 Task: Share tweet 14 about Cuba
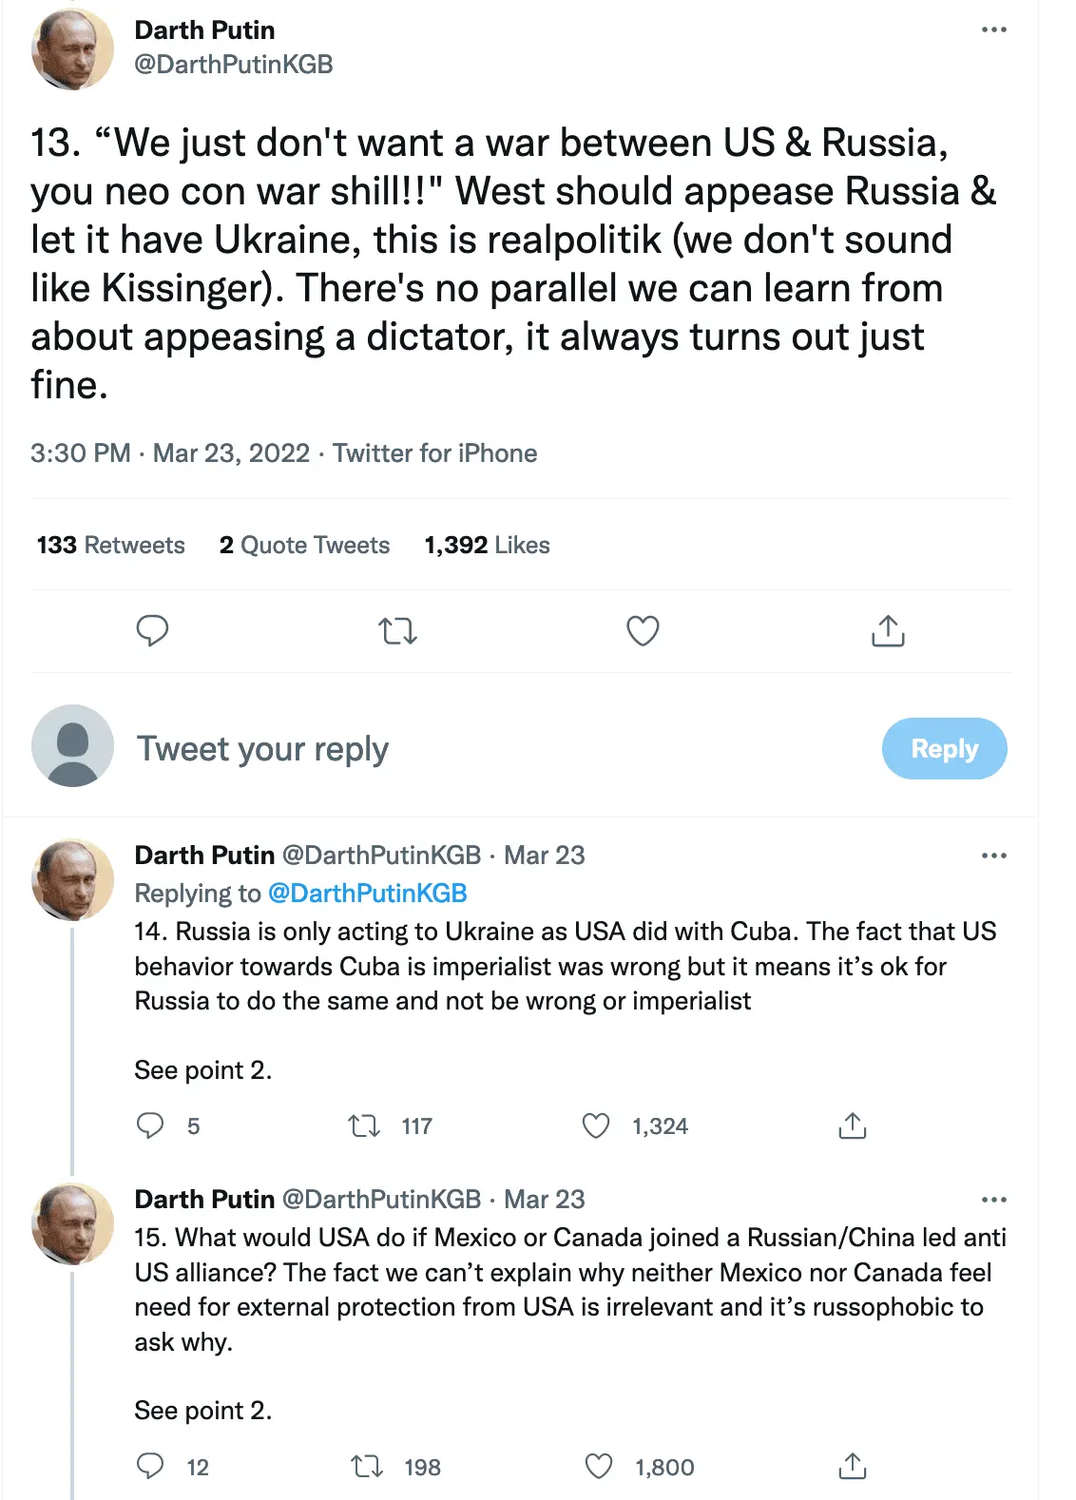tap(853, 1126)
